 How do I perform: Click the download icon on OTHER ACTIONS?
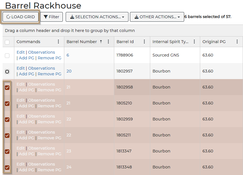pyautogui.click(x=136, y=17)
